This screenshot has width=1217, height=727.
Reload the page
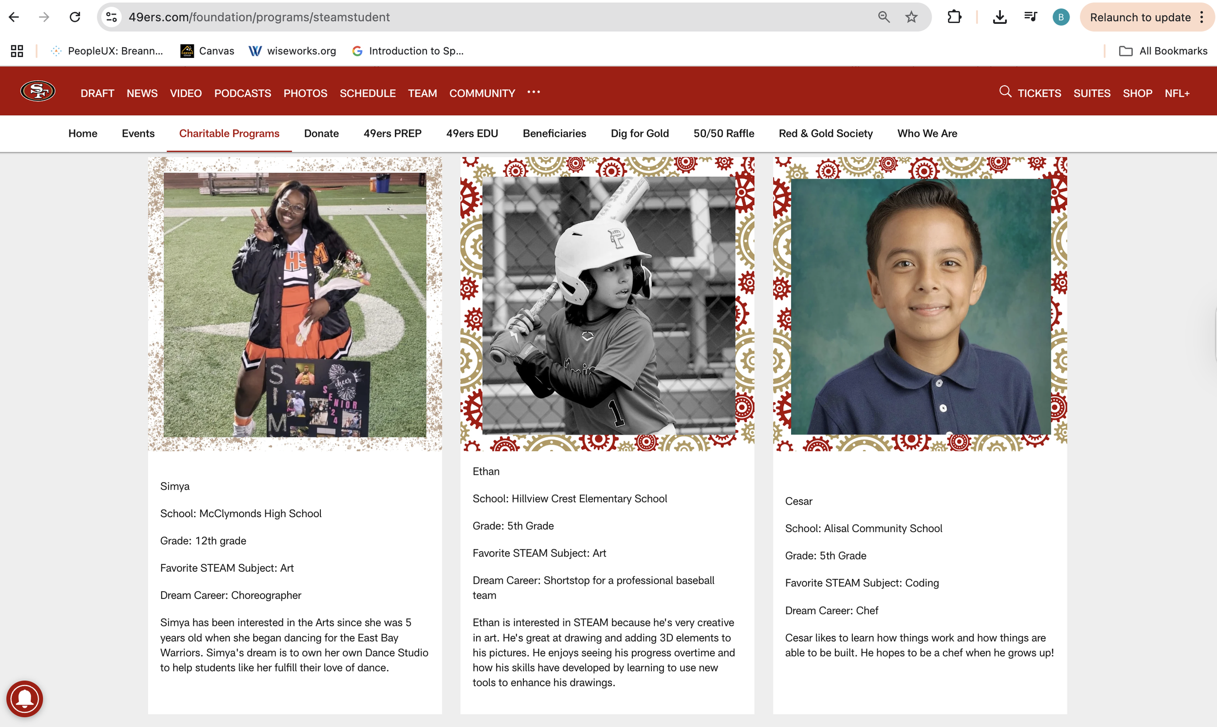[x=75, y=17]
